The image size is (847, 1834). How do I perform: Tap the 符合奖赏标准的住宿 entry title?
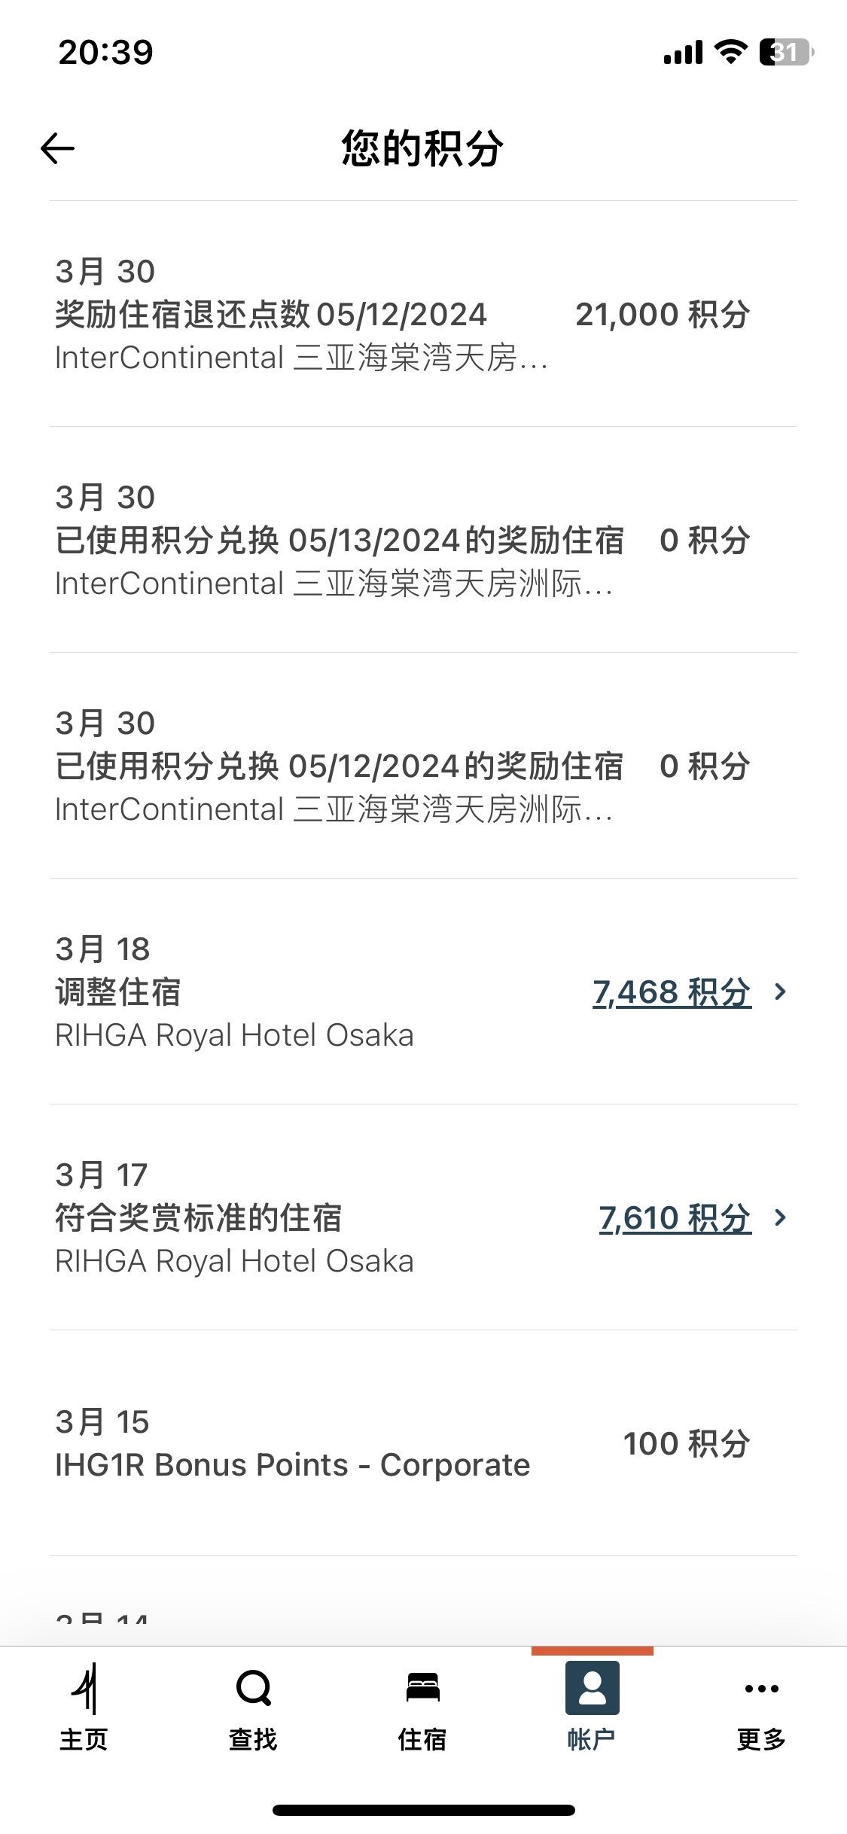click(x=199, y=1218)
